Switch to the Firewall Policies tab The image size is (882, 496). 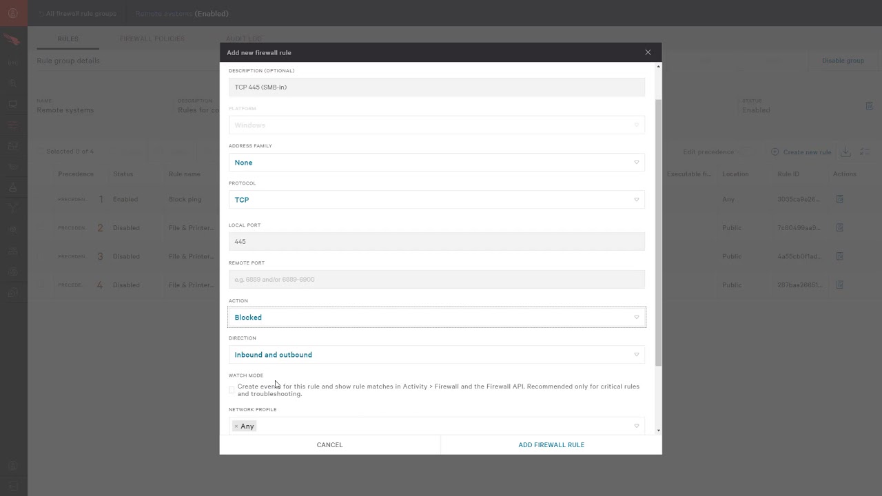(152, 39)
